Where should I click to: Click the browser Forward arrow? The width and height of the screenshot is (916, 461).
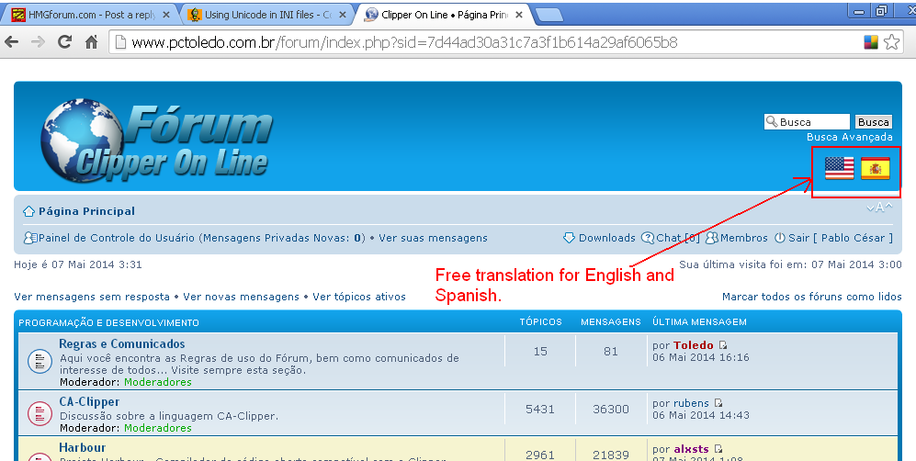[38, 42]
